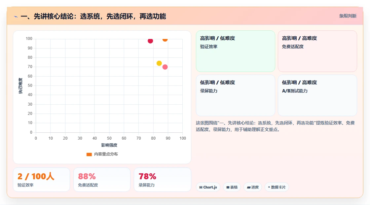Screen dimensions: 370x205
Task: Open the 低影响 / 低难度 quadrant card
Action: (x=236, y=95)
